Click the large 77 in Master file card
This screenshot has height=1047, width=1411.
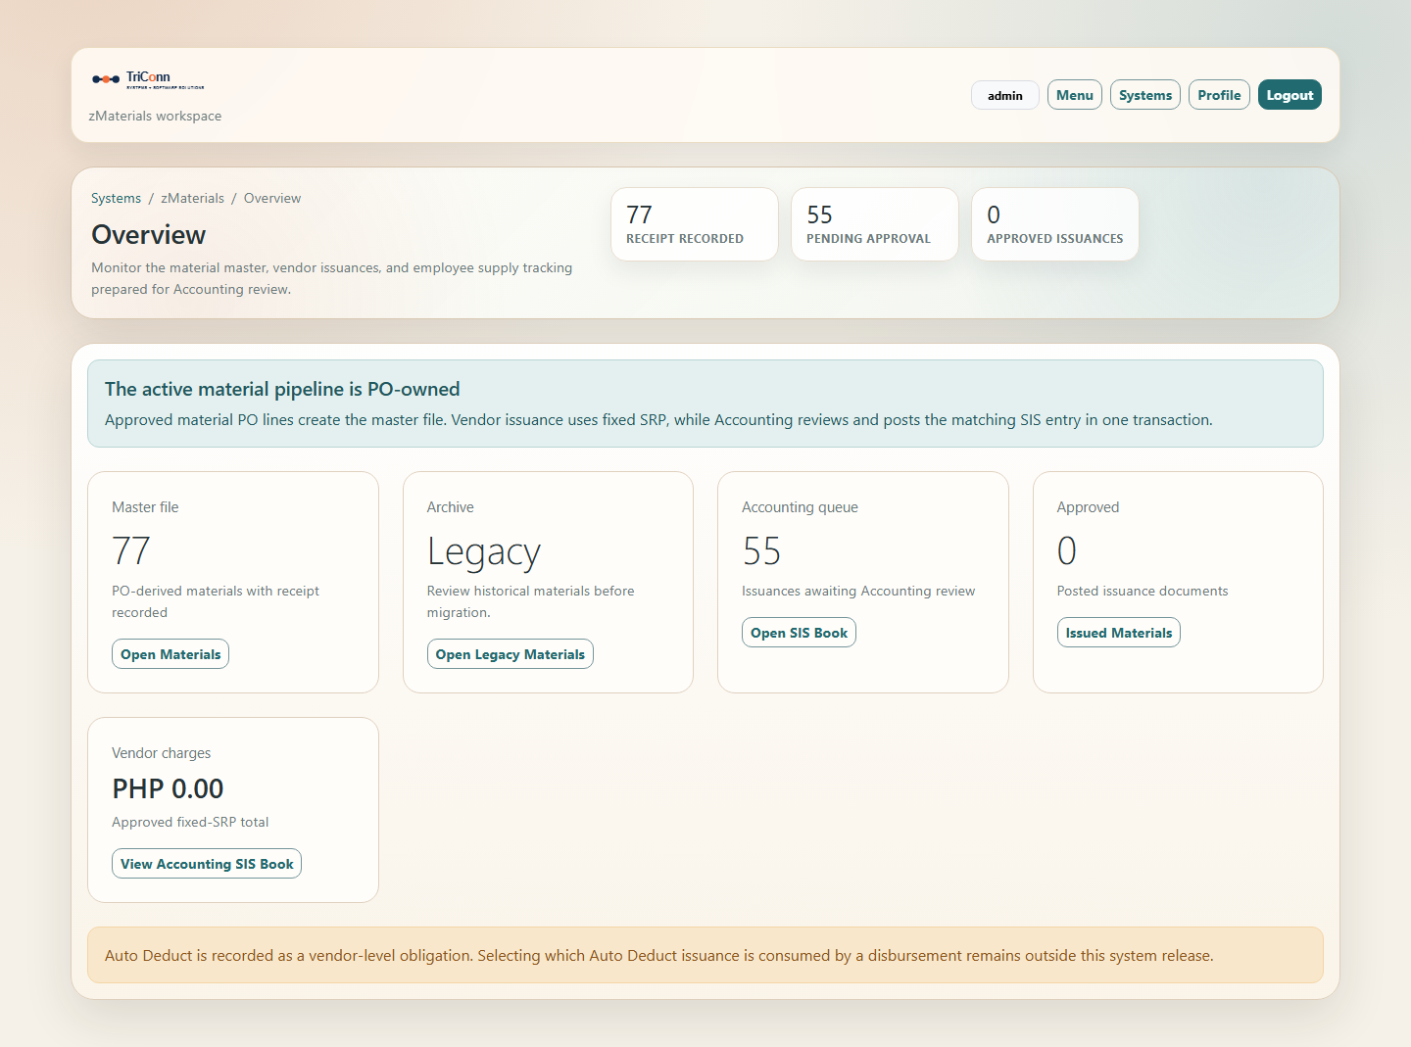click(131, 551)
